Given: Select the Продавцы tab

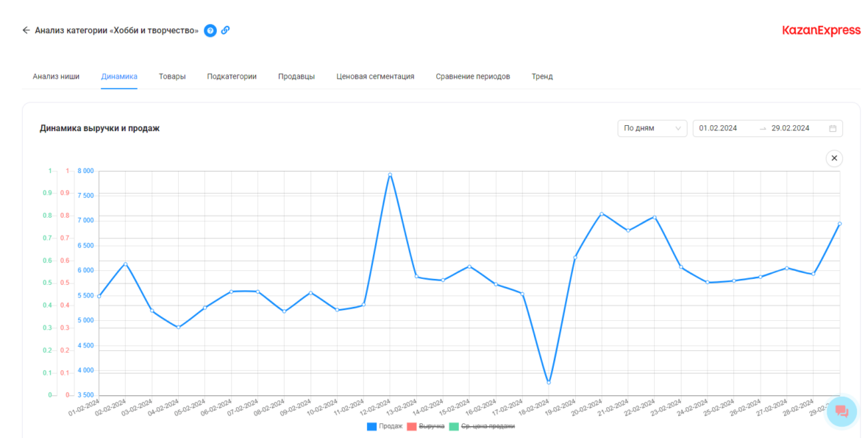Looking at the screenshot, I should click(x=296, y=77).
